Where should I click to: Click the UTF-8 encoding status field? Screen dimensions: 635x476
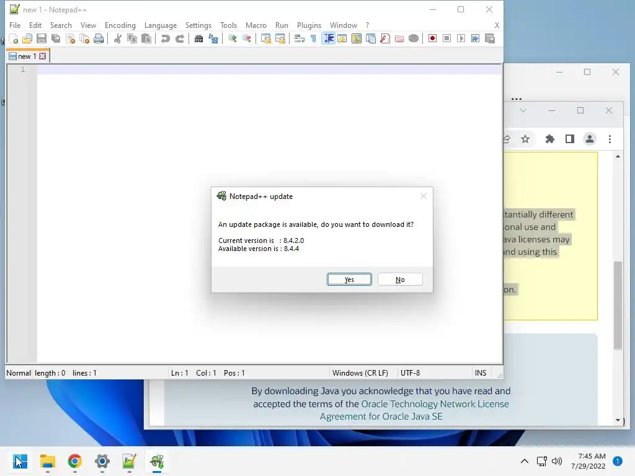[411, 372]
